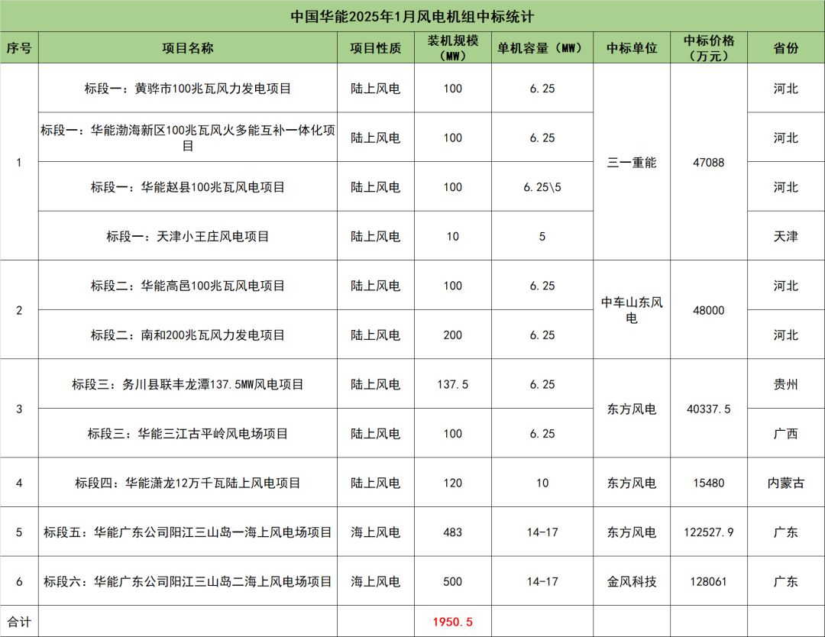
Task: Click installed capacity 10 in 天津小王庄 row
Action: (453, 236)
